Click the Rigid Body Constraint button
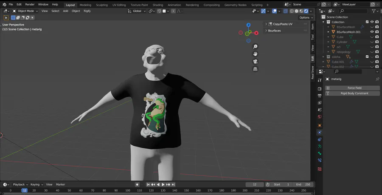 click(352, 93)
